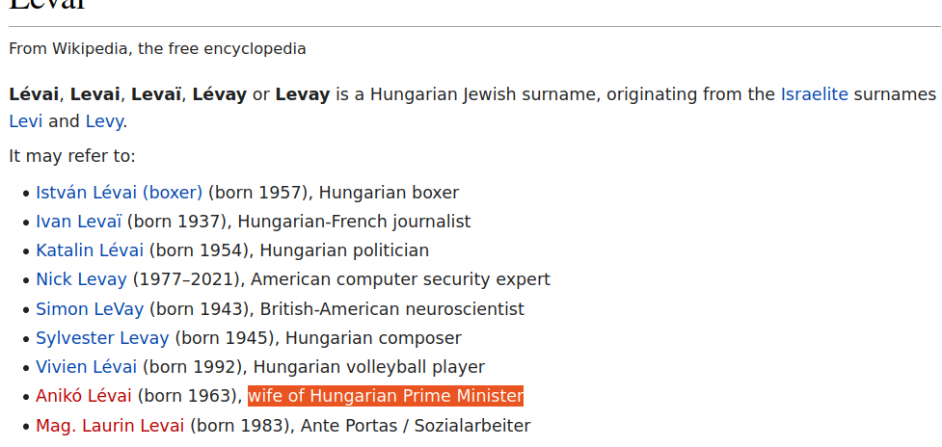Open Simon LeVay article
Image resolution: width=942 pixels, height=447 pixels.
90,309
